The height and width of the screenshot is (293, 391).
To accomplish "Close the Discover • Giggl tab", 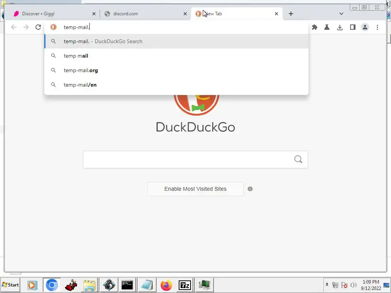I will point(94,14).
